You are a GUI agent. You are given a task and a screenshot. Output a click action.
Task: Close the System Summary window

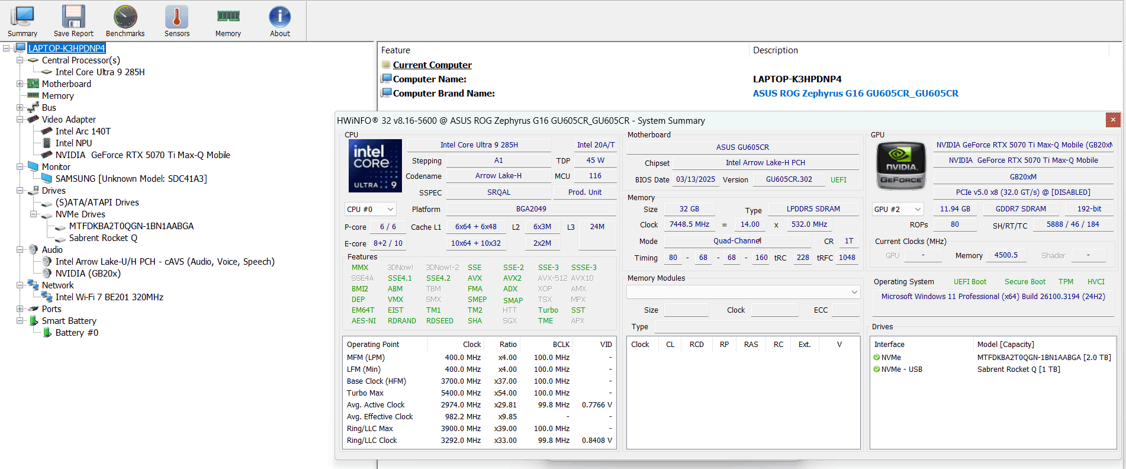coord(1113,120)
